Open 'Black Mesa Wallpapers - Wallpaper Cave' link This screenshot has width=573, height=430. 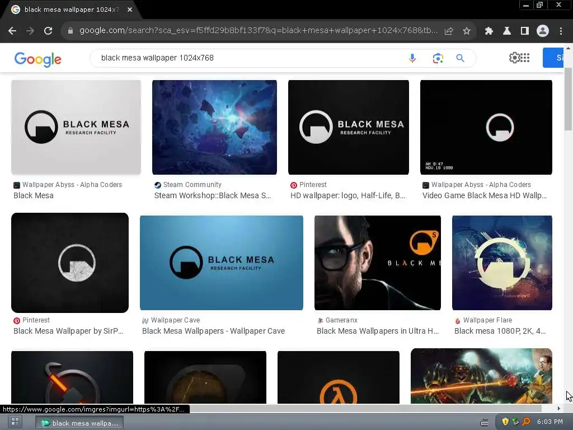point(213,331)
